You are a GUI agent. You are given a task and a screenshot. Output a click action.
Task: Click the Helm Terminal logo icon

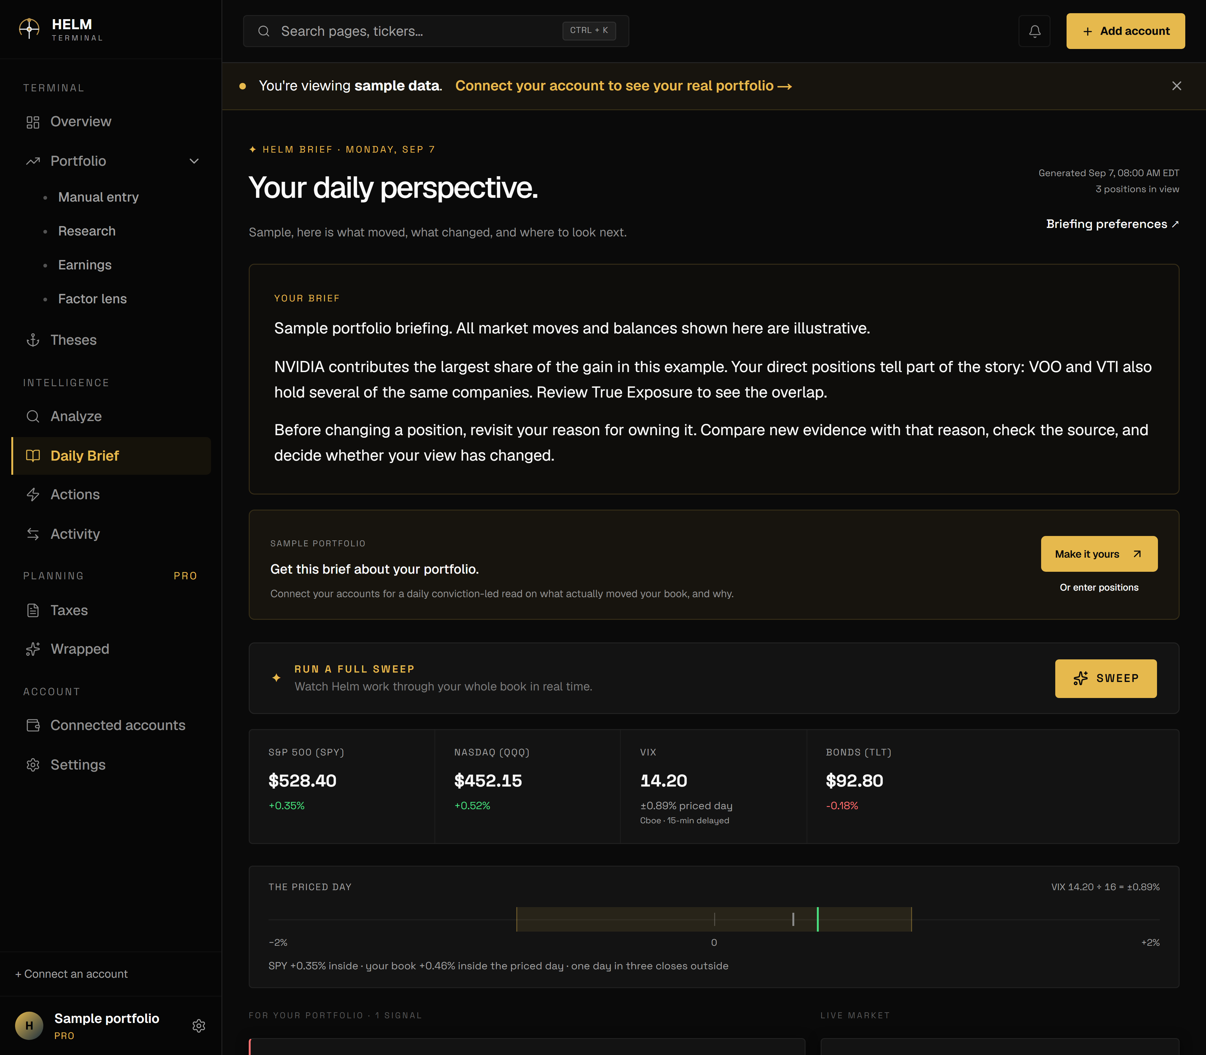(x=29, y=28)
